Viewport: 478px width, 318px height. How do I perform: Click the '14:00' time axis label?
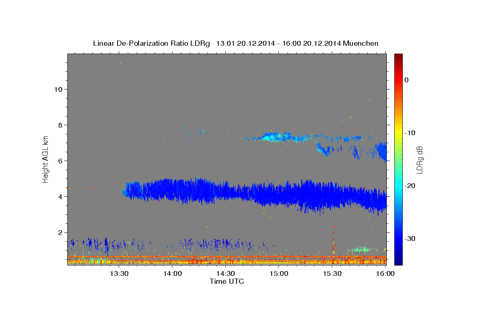172,273
